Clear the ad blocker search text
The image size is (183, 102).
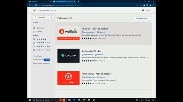(x=51, y=18)
